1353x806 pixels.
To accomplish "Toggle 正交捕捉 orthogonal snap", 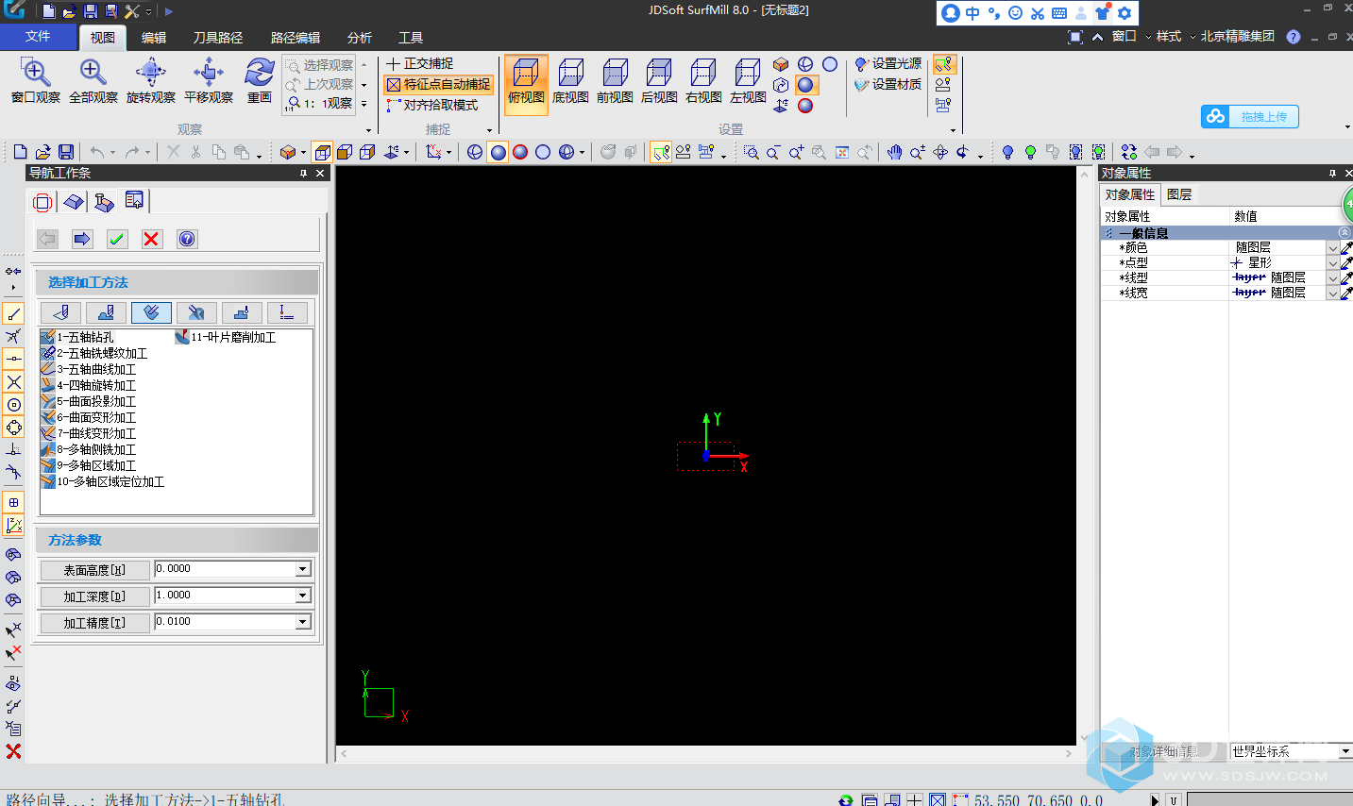I will coord(419,63).
